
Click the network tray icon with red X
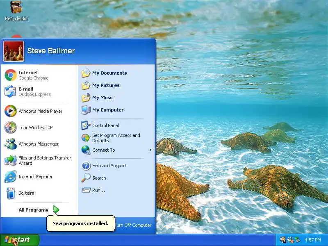[290, 240]
